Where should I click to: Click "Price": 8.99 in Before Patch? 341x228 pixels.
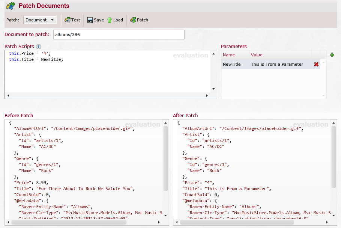[31, 183]
